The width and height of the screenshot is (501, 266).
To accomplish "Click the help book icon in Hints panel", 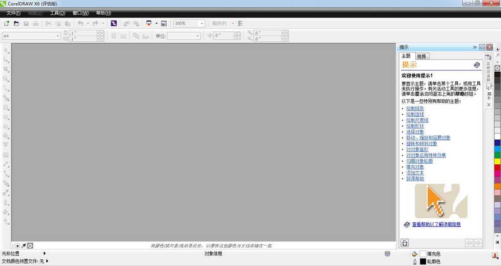I will (477, 65).
